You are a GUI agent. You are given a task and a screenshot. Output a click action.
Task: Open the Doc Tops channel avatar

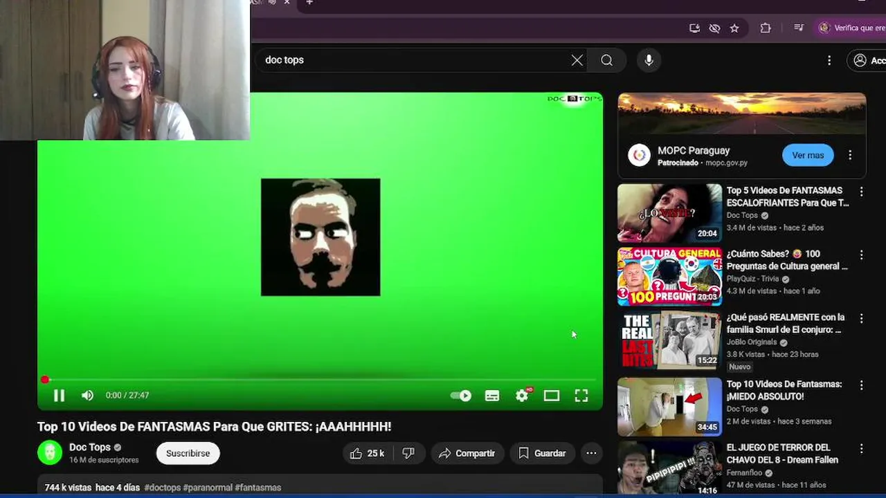tap(50, 453)
